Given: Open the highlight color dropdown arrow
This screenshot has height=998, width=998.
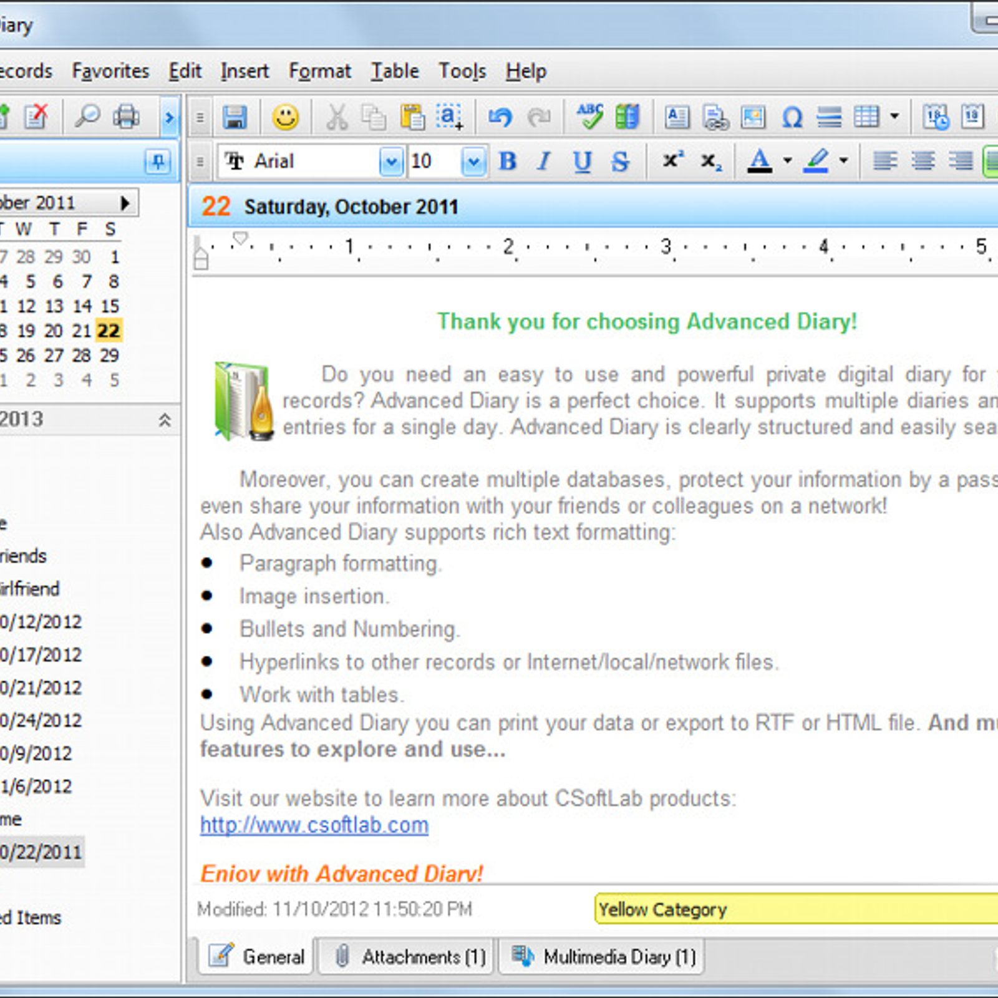Looking at the screenshot, I should 843,161.
